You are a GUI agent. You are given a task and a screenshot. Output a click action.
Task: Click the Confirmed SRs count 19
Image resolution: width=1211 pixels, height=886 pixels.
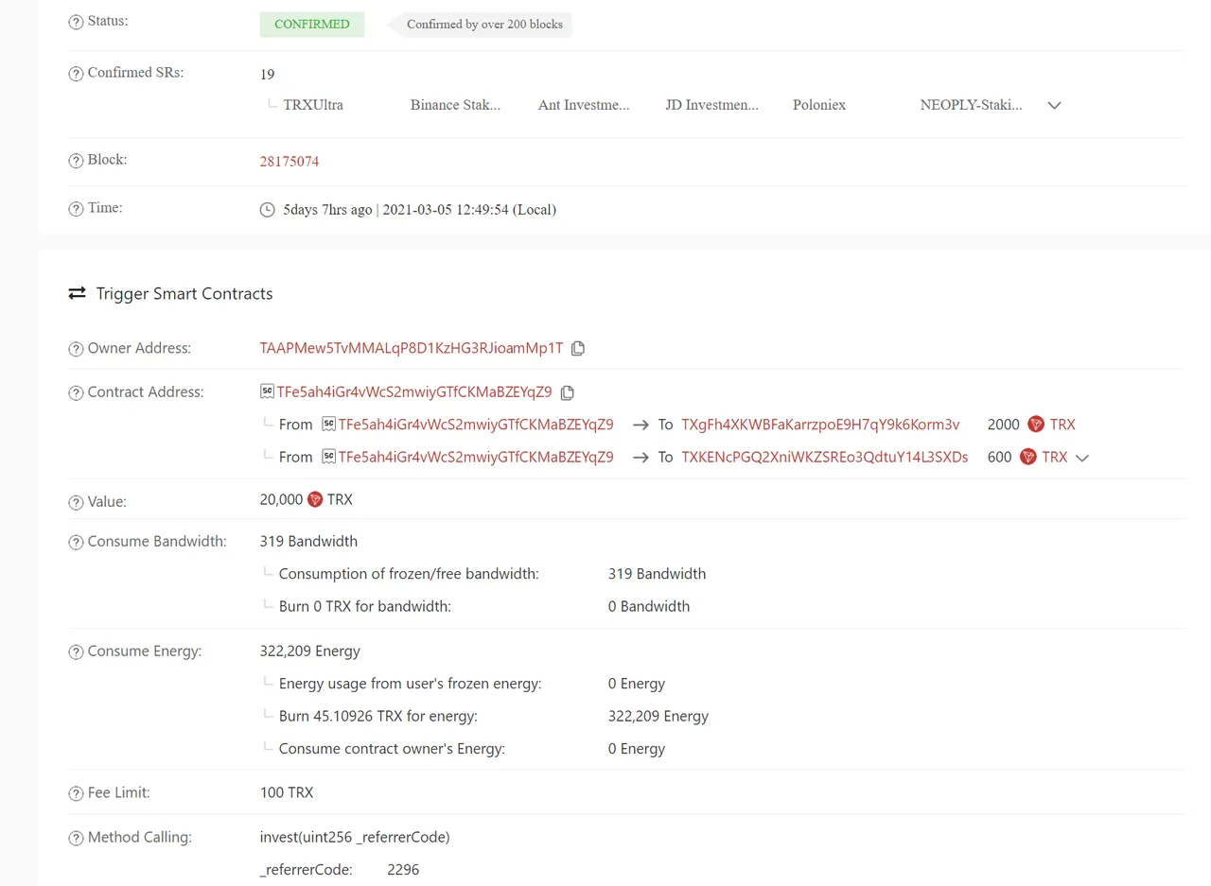click(268, 75)
